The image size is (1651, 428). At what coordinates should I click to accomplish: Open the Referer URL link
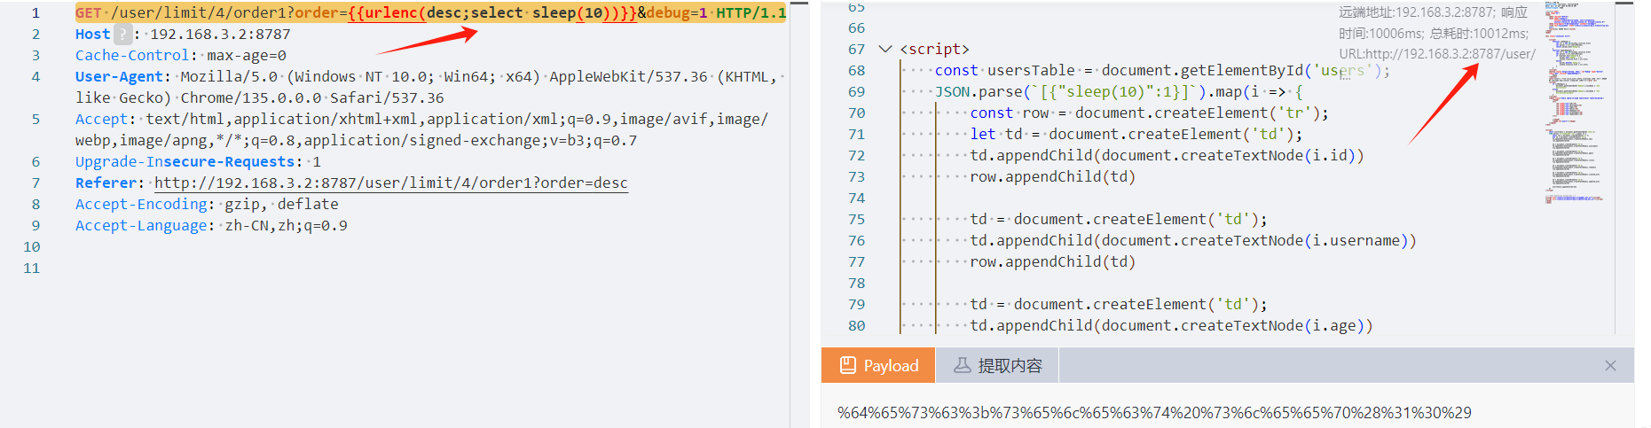pos(390,183)
